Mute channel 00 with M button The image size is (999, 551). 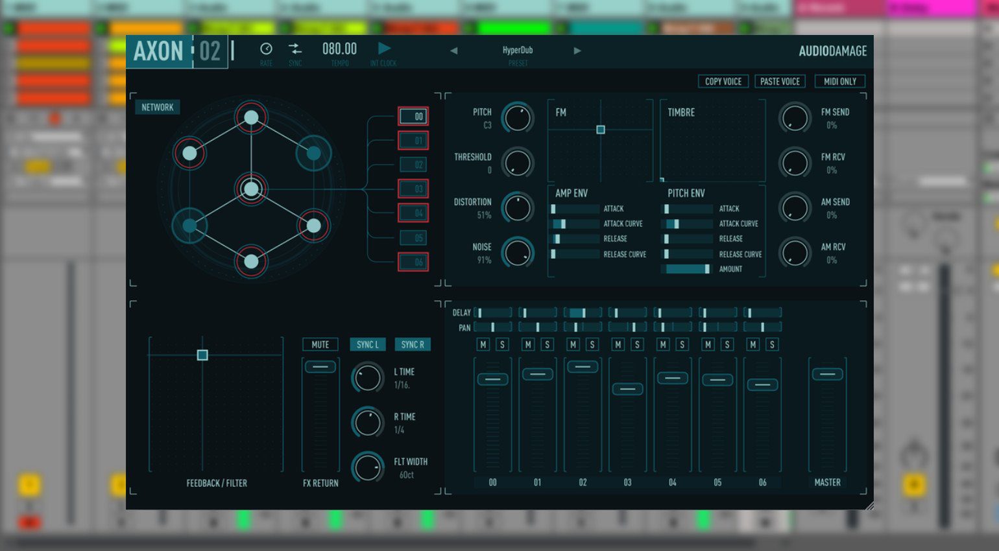483,344
